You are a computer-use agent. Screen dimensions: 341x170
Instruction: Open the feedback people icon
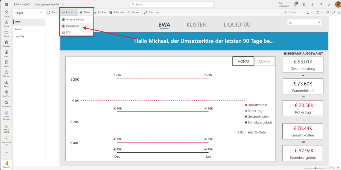click(x=330, y=4)
